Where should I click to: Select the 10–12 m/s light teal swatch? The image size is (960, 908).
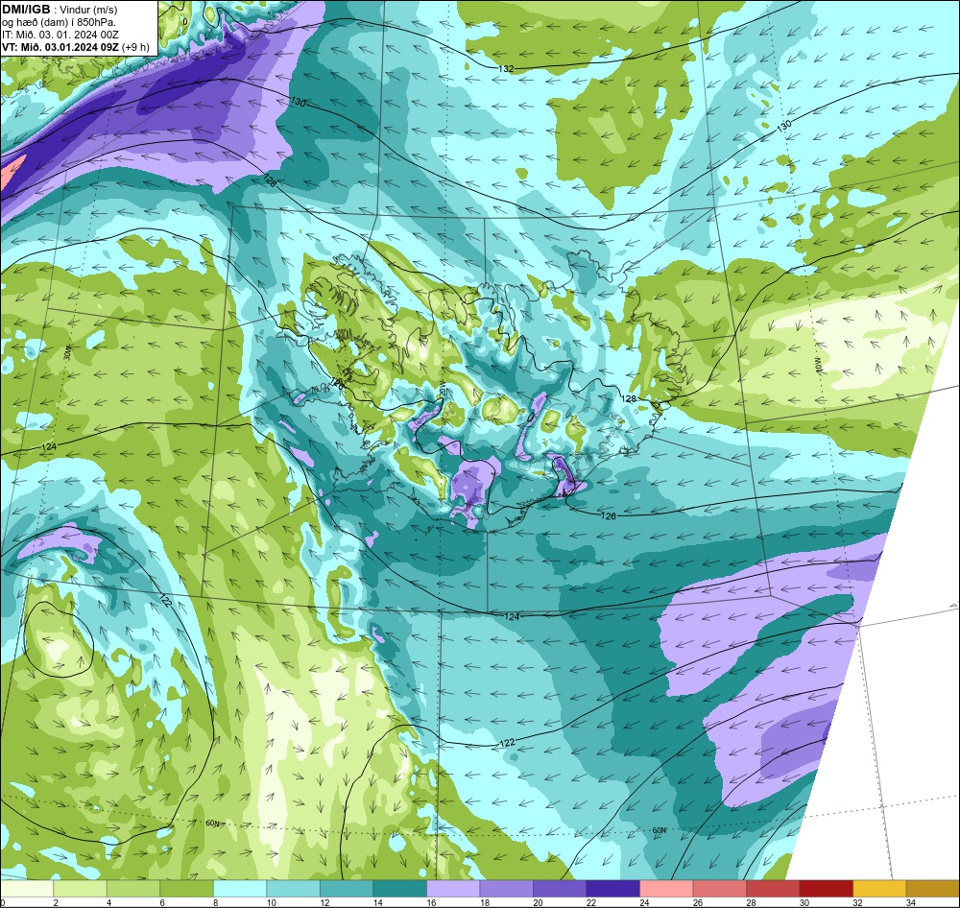pos(293,889)
